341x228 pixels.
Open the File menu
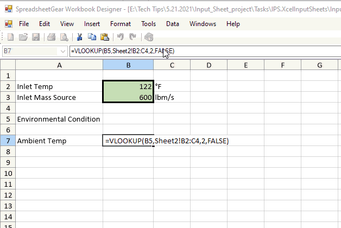[x=24, y=24]
